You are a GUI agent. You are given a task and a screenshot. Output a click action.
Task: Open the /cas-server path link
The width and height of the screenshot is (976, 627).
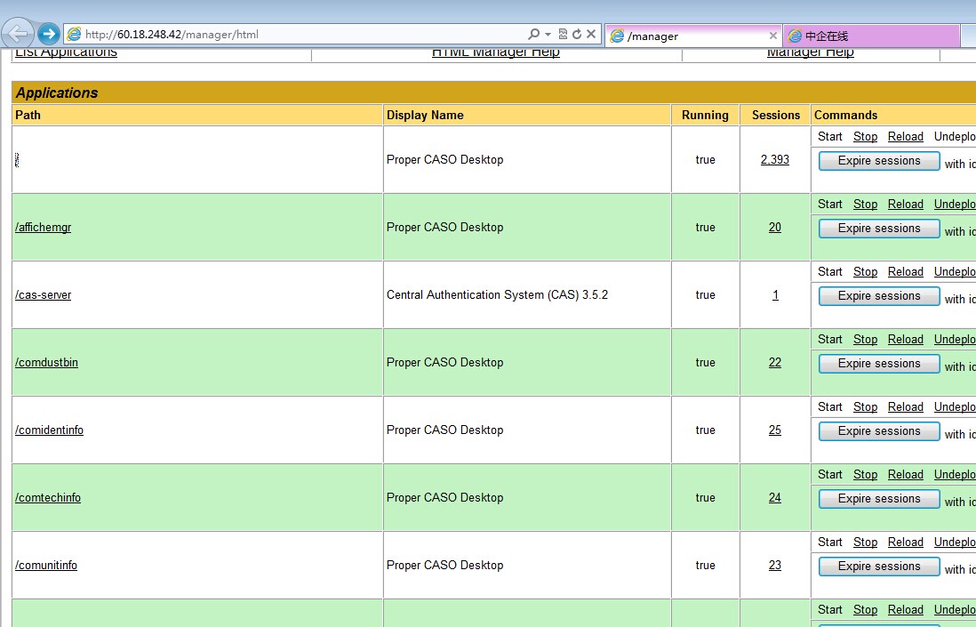pos(43,295)
